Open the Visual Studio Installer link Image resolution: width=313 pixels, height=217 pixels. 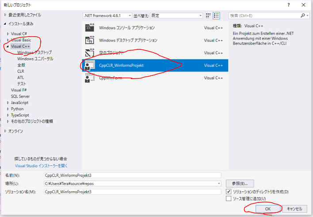[x=41, y=166]
